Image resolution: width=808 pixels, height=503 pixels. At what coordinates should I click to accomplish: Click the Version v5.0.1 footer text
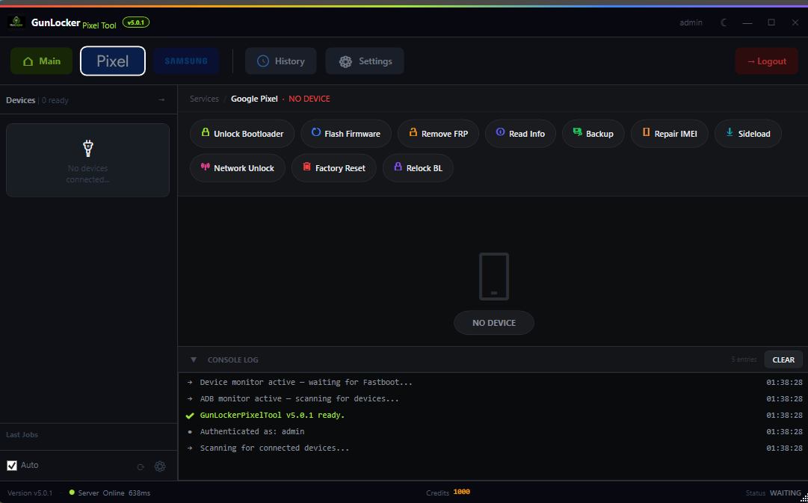[x=30, y=493]
